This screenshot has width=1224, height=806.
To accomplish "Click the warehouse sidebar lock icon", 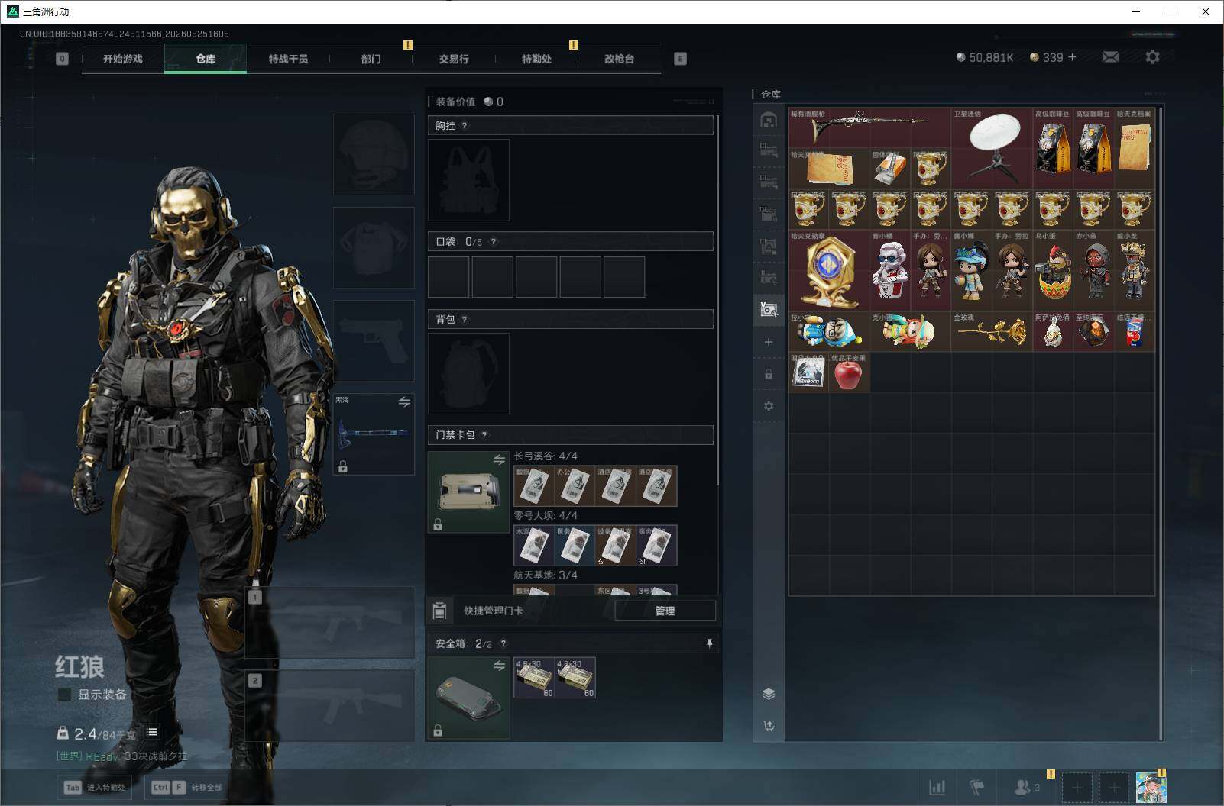I will tap(769, 374).
